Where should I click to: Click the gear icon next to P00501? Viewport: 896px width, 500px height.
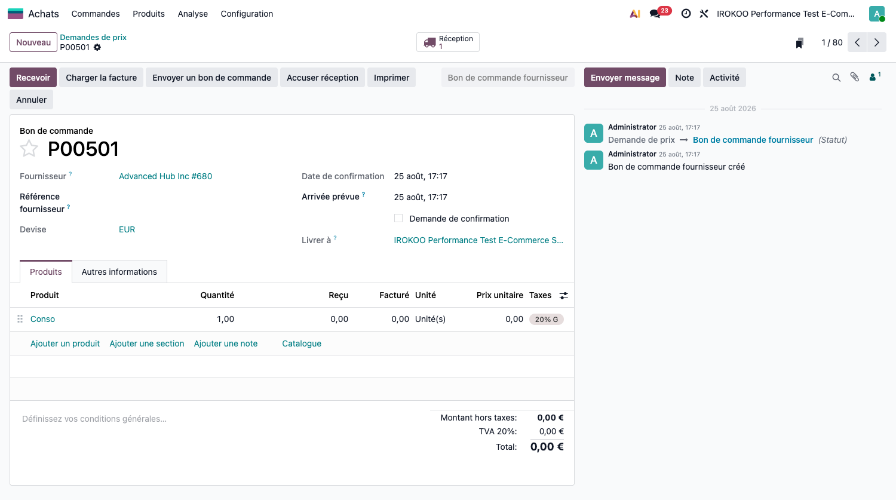[x=97, y=47]
